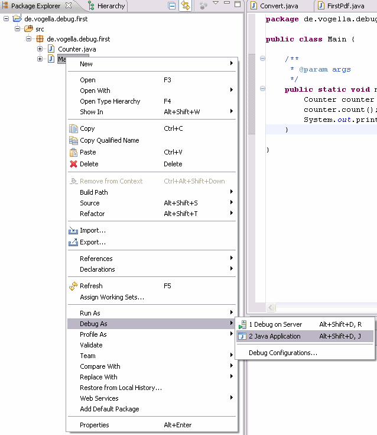The height and width of the screenshot is (435, 377).
Task: Click the red Delete X icon
Action: 73,164
